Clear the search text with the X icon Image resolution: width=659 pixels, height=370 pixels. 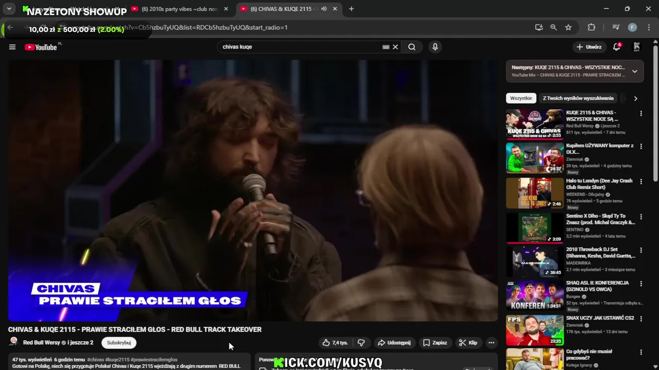point(395,47)
